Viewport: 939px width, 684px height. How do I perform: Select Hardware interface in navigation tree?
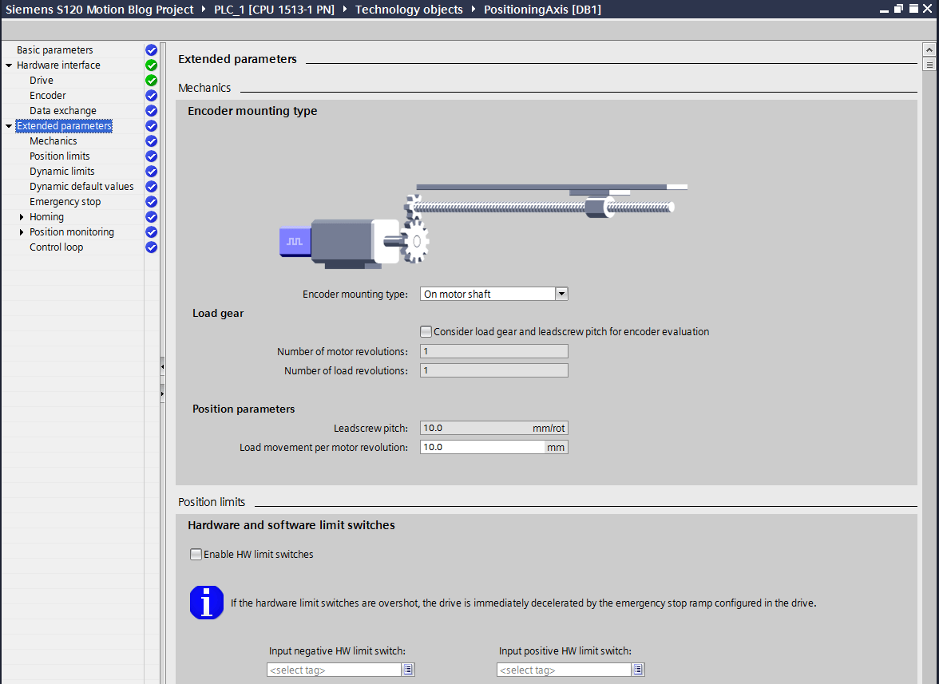tap(59, 65)
